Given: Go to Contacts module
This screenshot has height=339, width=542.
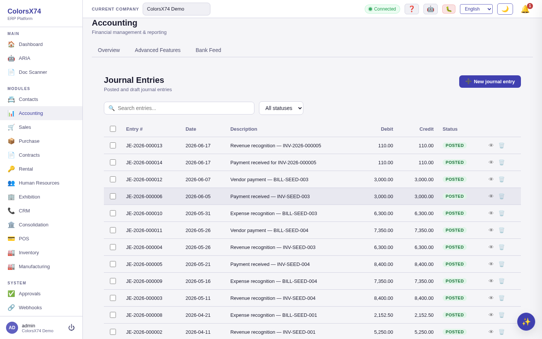Looking at the screenshot, I should coord(41,99).
